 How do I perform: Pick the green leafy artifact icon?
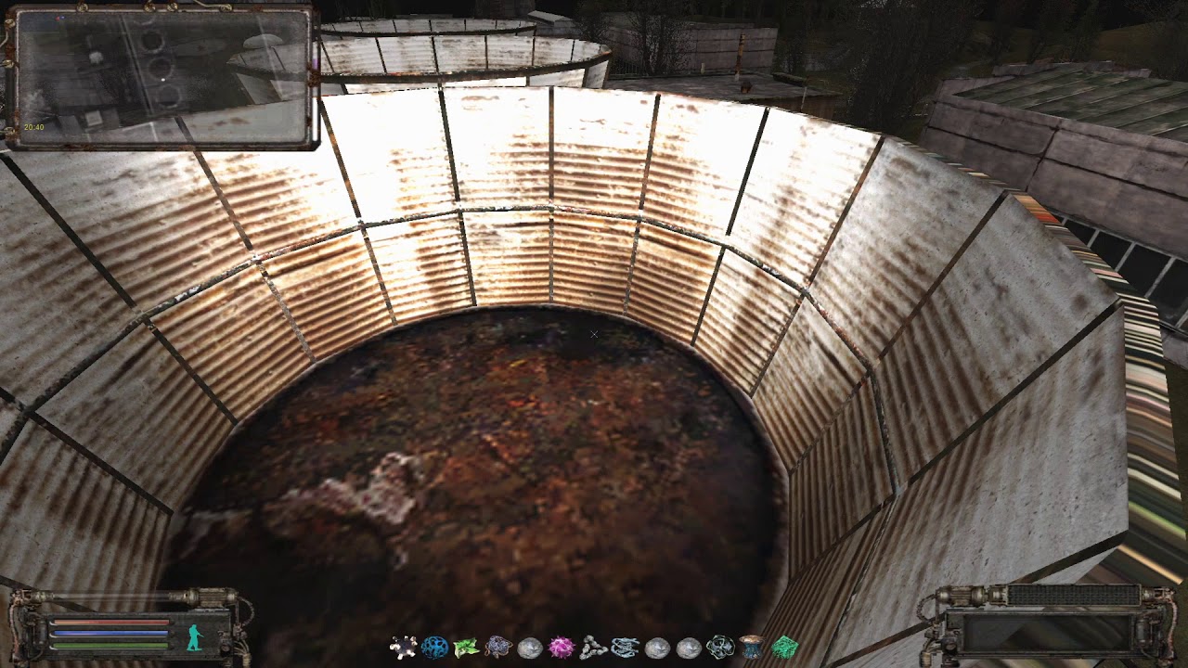click(466, 648)
